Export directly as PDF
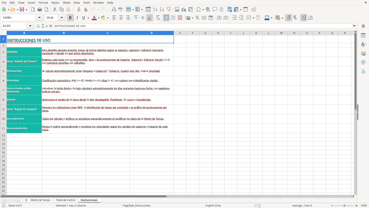The image size is (369, 208). coord(33,10)
